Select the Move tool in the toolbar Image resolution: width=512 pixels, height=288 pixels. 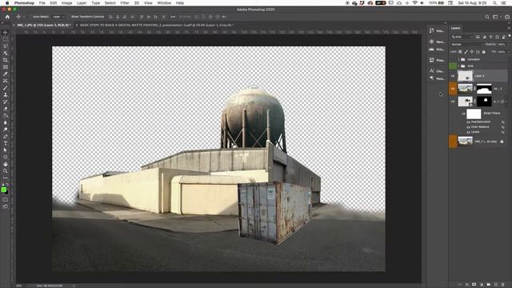pyautogui.click(x=6, y=32)
